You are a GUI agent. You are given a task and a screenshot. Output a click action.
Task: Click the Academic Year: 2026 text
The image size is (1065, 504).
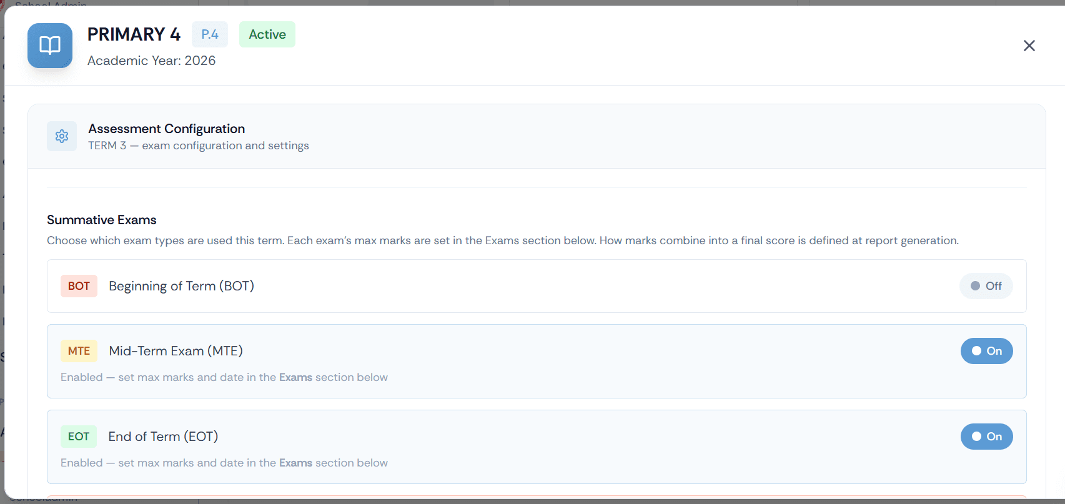151,61
